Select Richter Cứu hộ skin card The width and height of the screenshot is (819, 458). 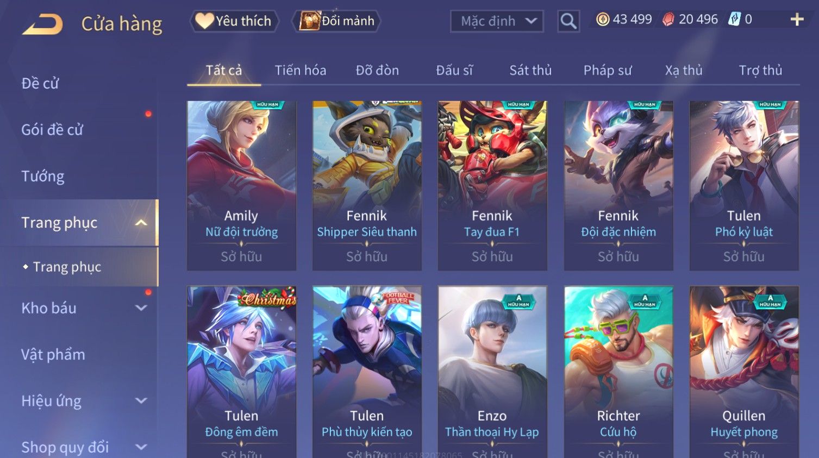tap(618, 372)
